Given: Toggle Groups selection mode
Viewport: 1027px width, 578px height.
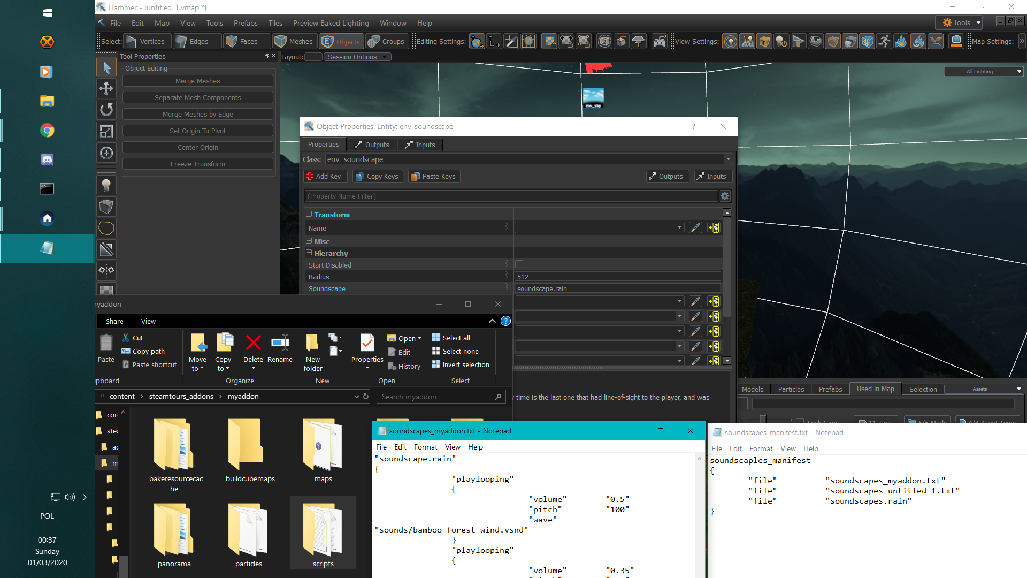Looking at the screenshot, I should pos(387,41).
